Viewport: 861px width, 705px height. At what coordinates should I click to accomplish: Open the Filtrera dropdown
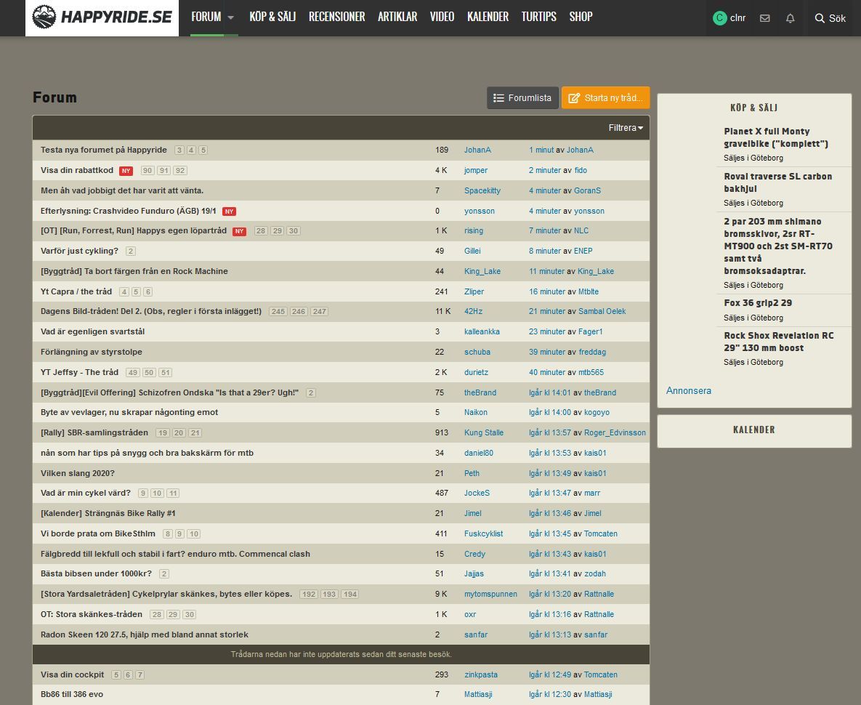tap(626, 128)
